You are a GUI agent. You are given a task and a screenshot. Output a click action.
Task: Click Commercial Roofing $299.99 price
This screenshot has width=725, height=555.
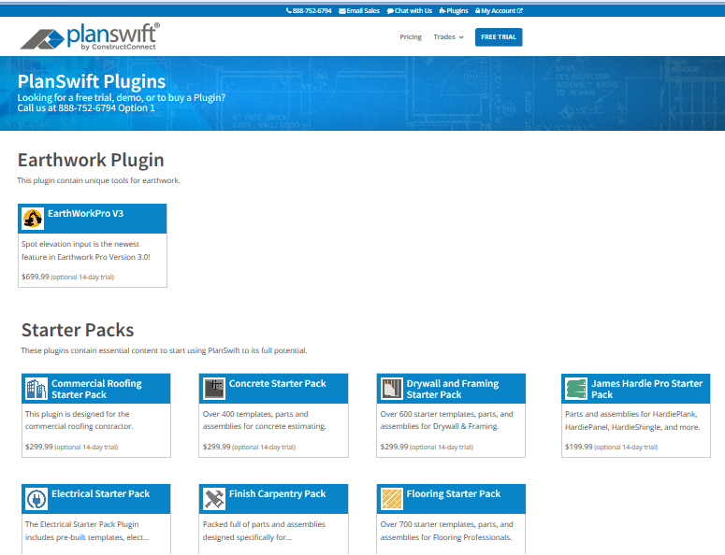click(x=39, y=447)
